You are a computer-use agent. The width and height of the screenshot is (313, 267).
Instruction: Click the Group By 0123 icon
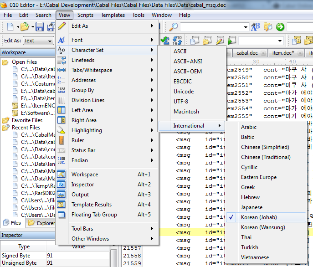[62, 90]
